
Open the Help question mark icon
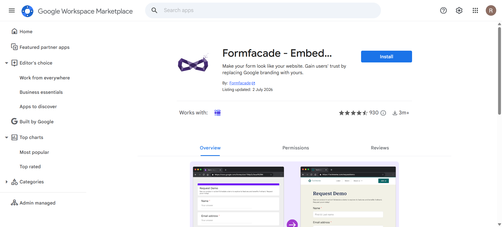(x=443, y=10)
